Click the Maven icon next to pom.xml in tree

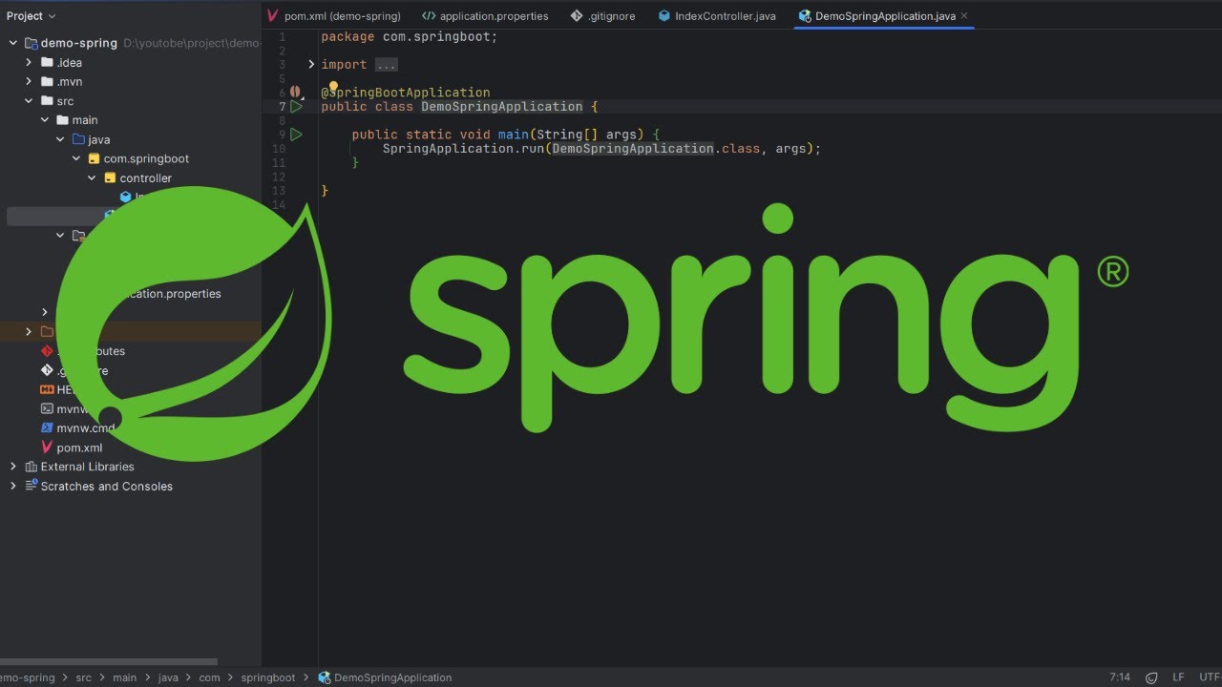[x=47, y=448]
